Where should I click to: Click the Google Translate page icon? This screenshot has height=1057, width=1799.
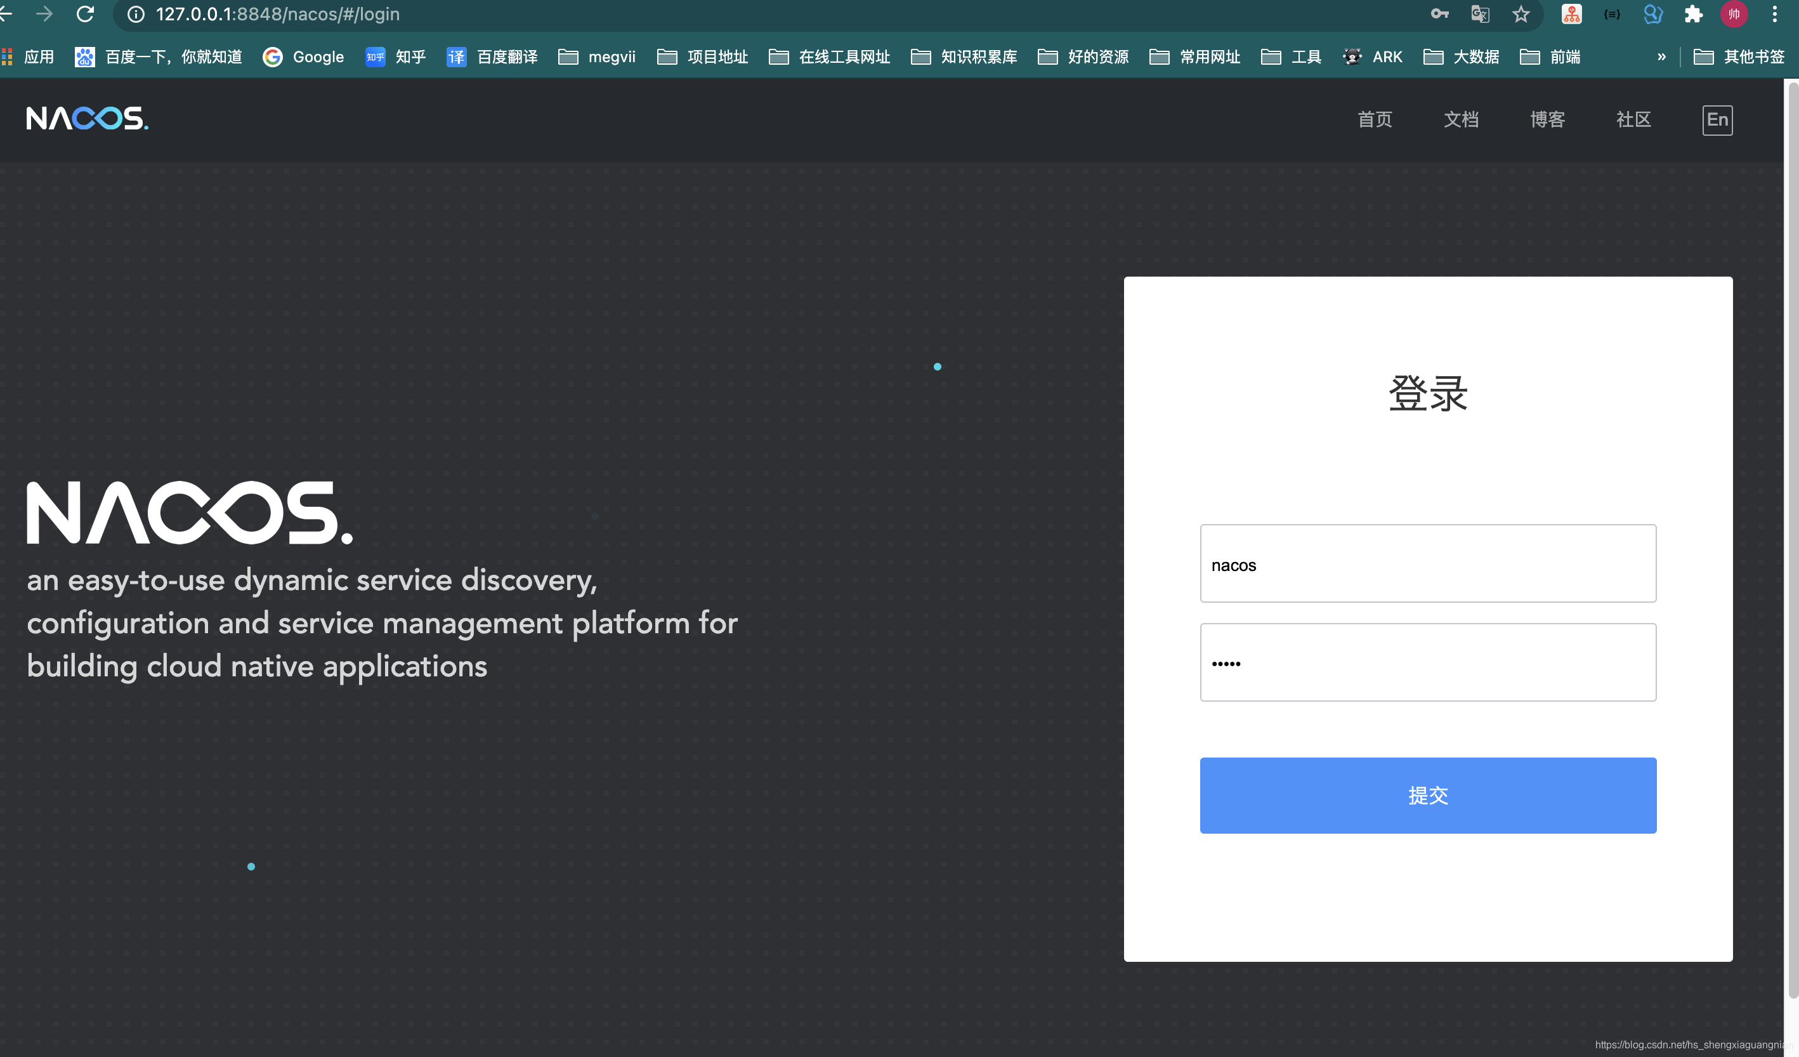click(x=1481, y=13)
